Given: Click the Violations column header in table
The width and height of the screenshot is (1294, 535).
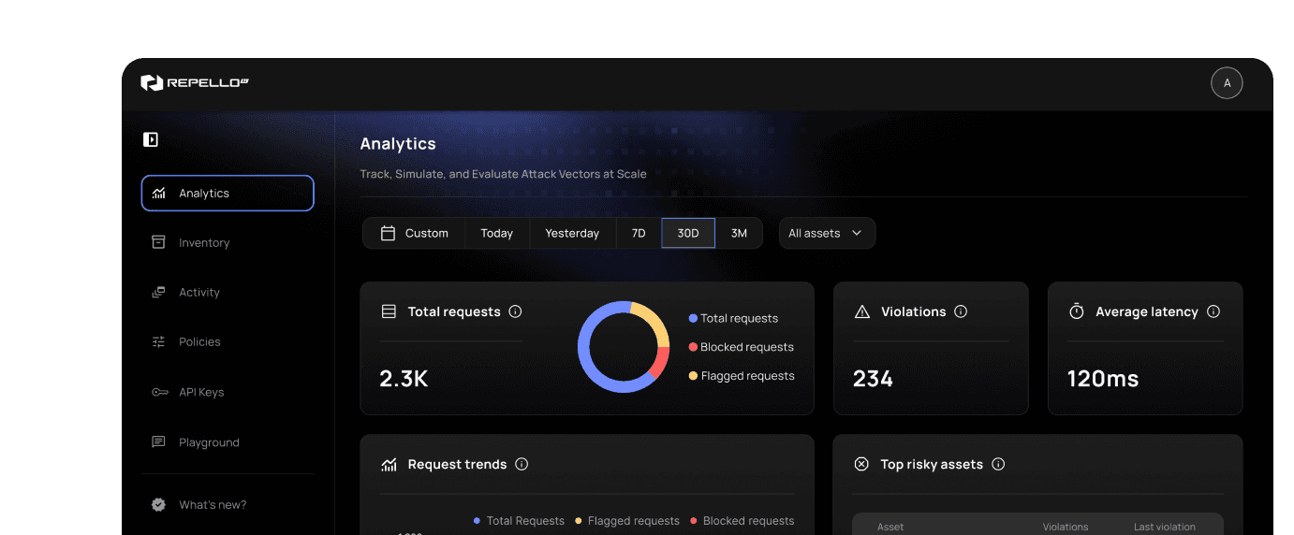Looking at the screenshot, I should tap(1066, 527).
